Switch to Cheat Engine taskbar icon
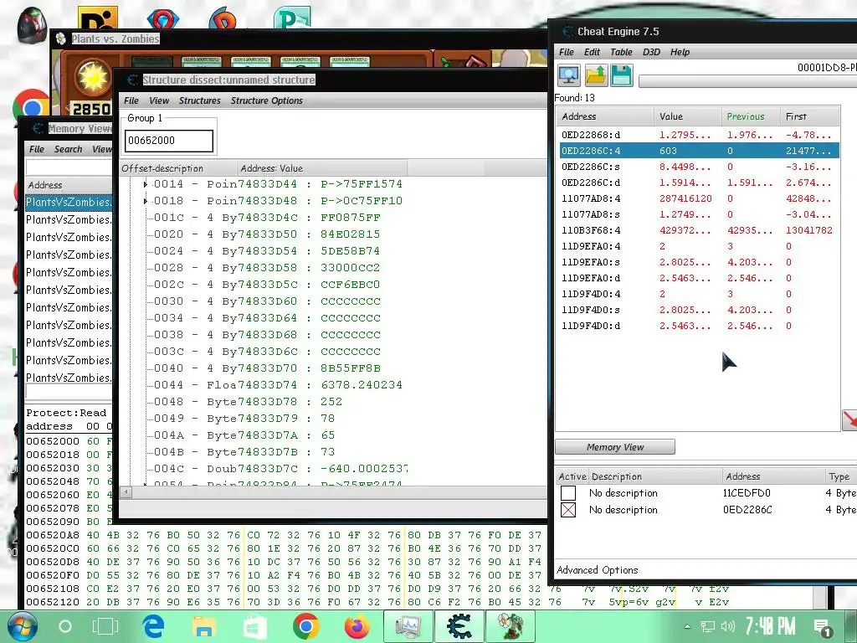The width and height of the screenshot is (857, 643). click(x=459, y=626)
